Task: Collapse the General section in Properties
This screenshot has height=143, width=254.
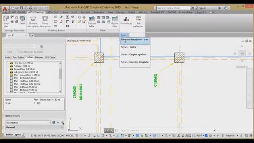Action: (x=62, y=128)
